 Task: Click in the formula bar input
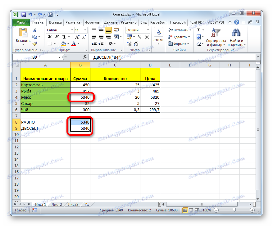pyautogui.click(x=172, y=57)
